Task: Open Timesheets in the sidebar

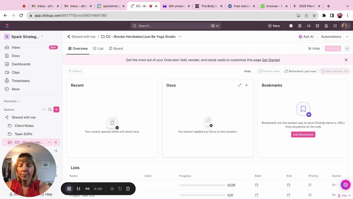Action: tap(31, 81)
